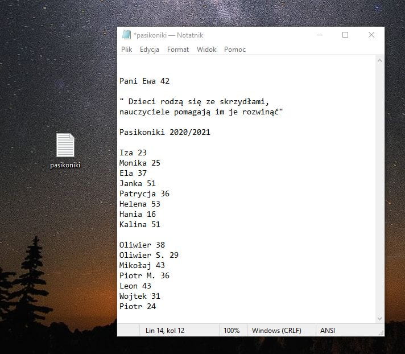Minimize the Notatnik window

coord(319,35)
